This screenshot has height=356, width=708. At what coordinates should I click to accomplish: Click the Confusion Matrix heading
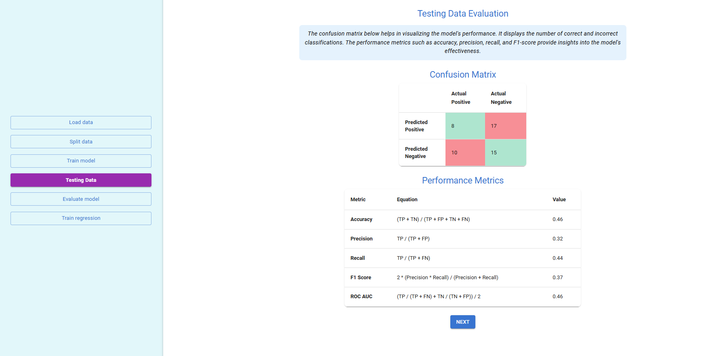(x=463, y=75)
